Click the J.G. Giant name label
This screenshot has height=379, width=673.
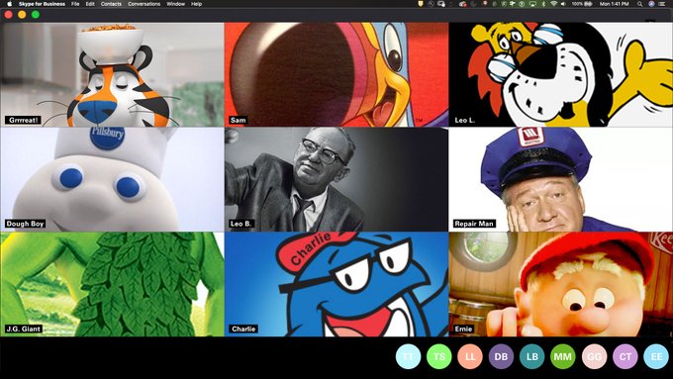24,329
